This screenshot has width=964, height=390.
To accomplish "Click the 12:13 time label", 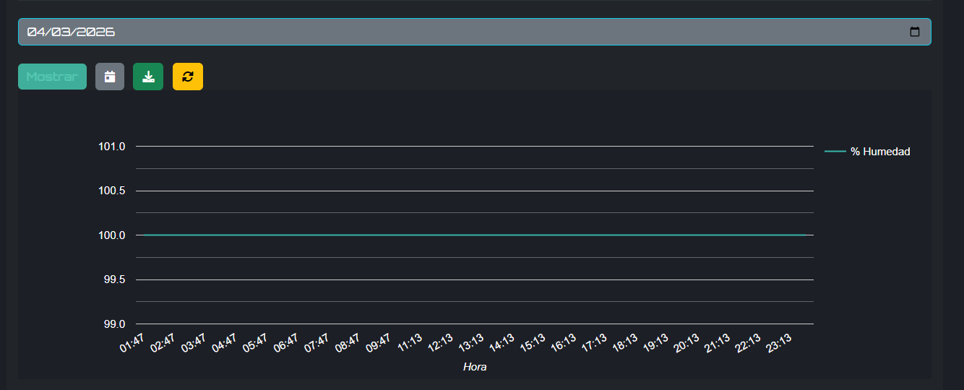I will pos(441,342).
